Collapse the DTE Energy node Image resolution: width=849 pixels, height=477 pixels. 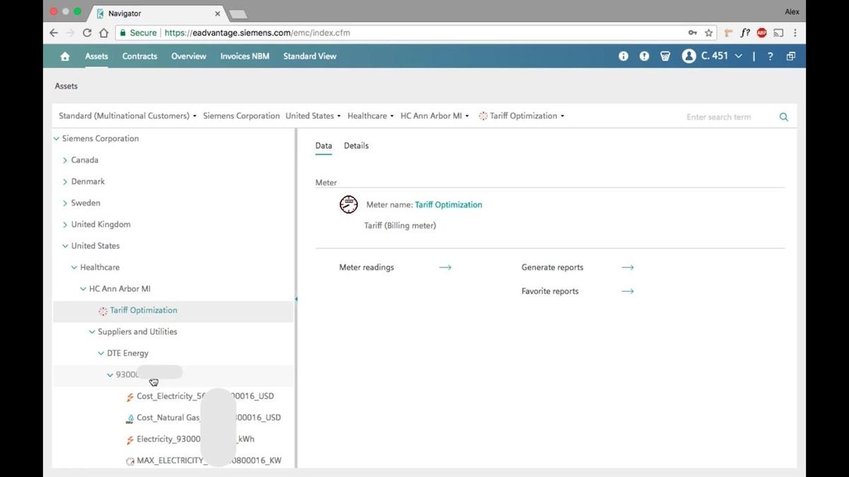pyautogui.click(x=101, y=353)
